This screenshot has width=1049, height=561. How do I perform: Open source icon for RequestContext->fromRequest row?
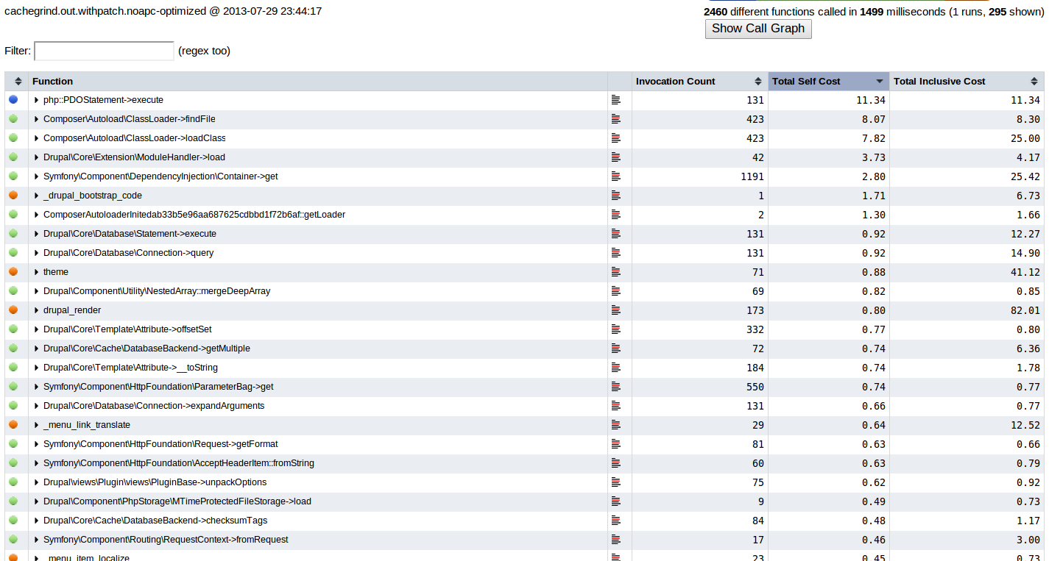point(616,540)
